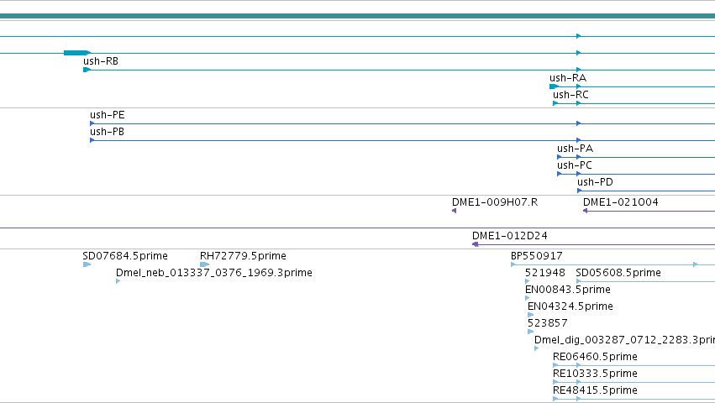The image size is (715, 403).
Task: Select the ush-PC protein label
Action: 575,165
